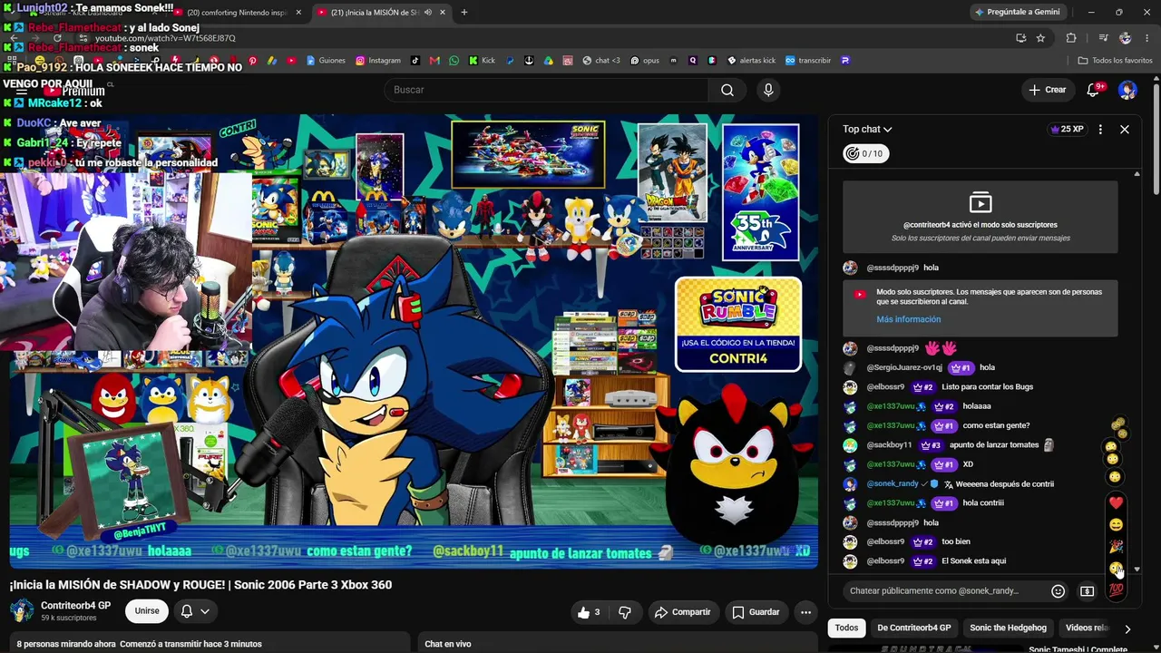Click the @sonek_randy chat username

coord(893,484)
